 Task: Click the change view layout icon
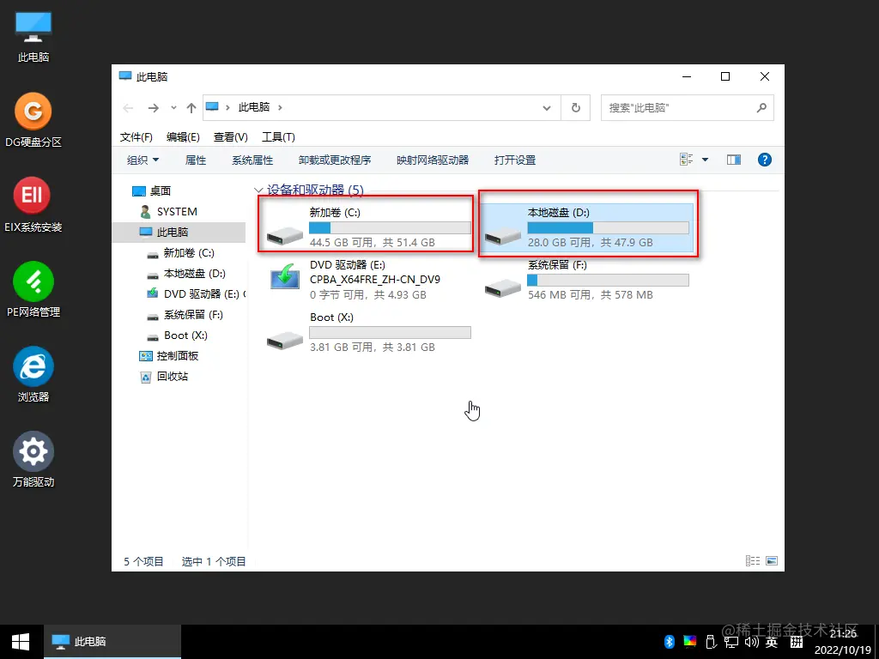coord(686,160)
